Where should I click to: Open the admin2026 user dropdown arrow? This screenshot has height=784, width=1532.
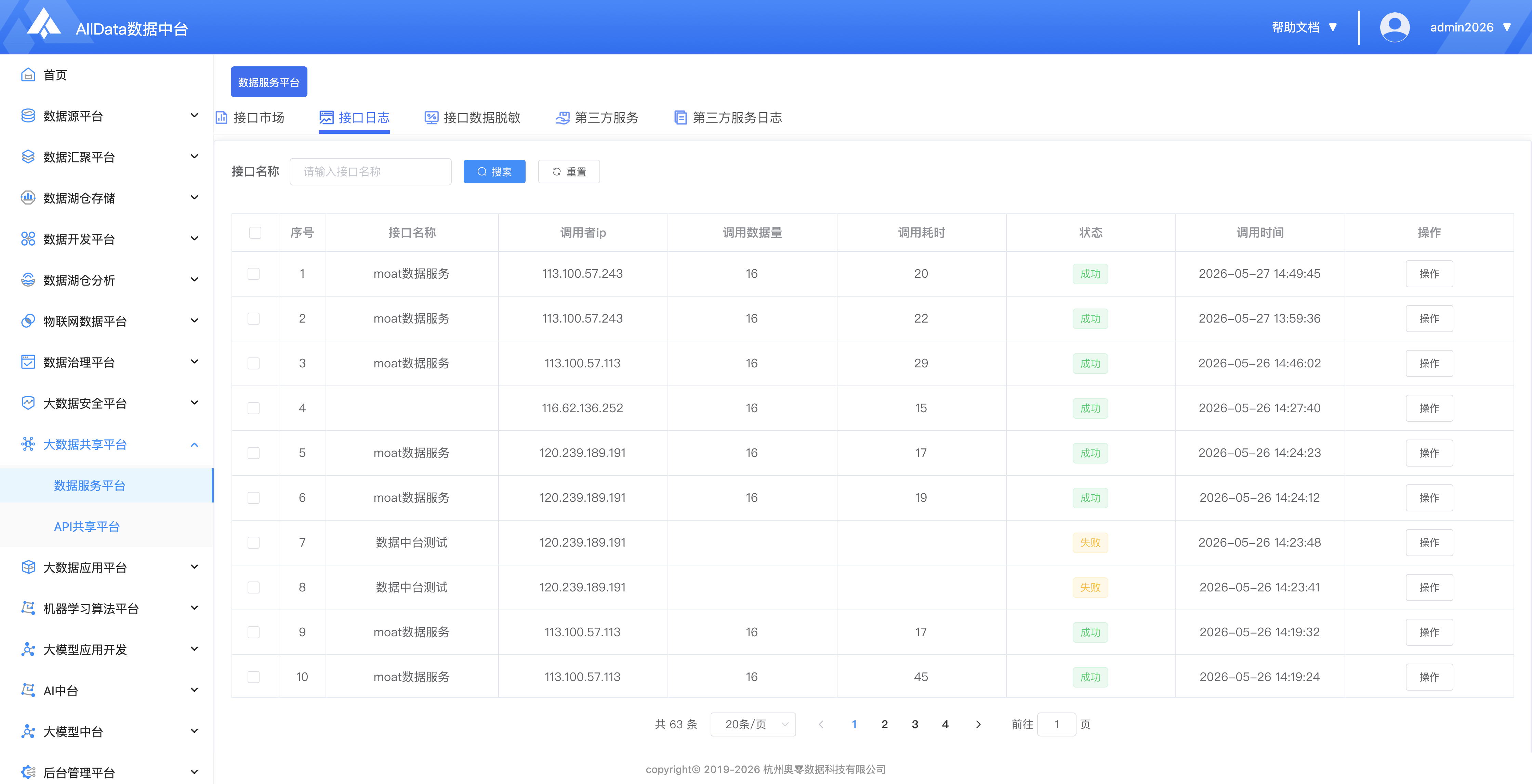tap(1507, 27)
